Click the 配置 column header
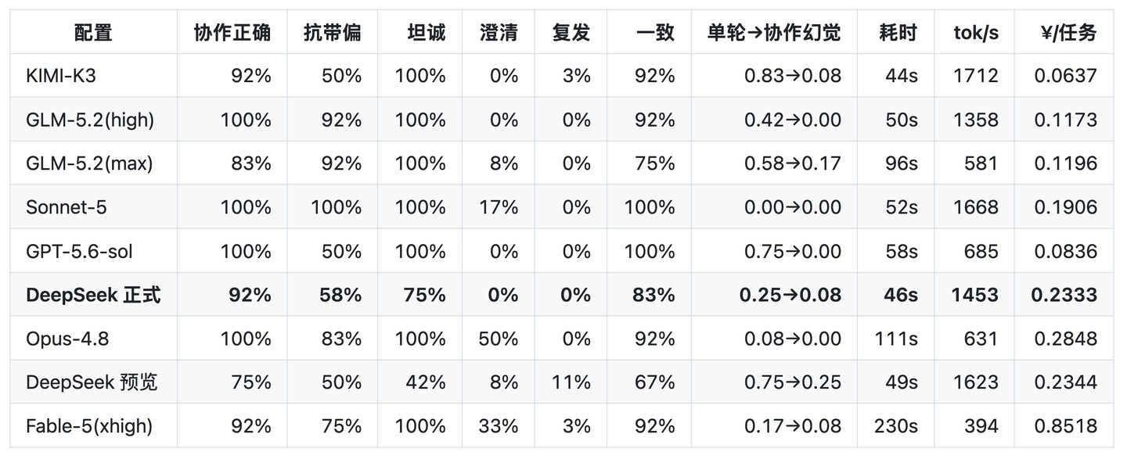Viewport: 1127px width, 459px height. [93, 33]
